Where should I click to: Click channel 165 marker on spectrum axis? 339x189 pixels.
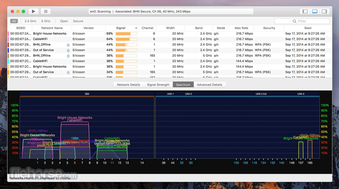pyautogui.click(x=310, y=163)
